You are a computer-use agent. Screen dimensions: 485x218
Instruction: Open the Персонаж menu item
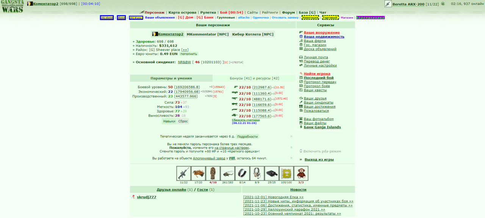[x=155, y=13]
